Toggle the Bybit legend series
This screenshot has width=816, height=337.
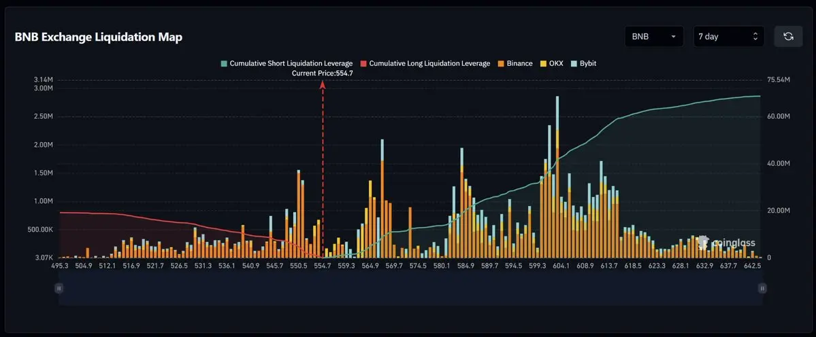tap(583, 63)
